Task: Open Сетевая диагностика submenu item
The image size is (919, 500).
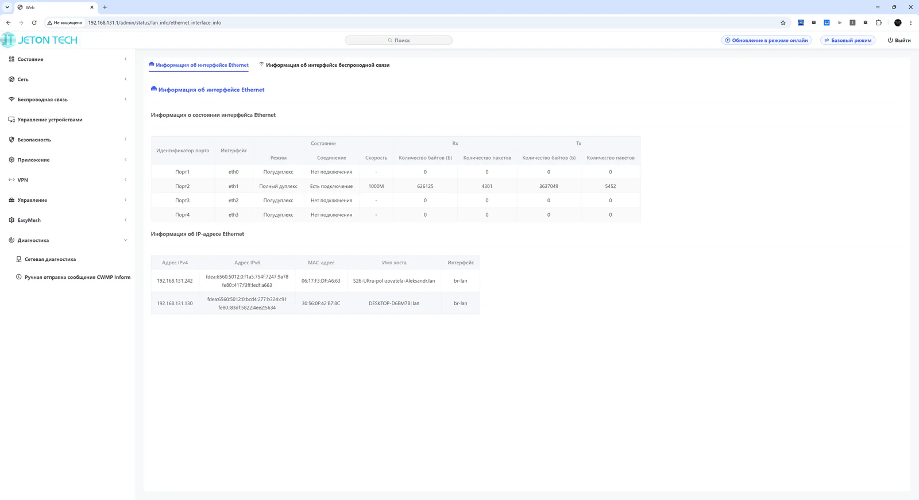Action: point(46,259)
